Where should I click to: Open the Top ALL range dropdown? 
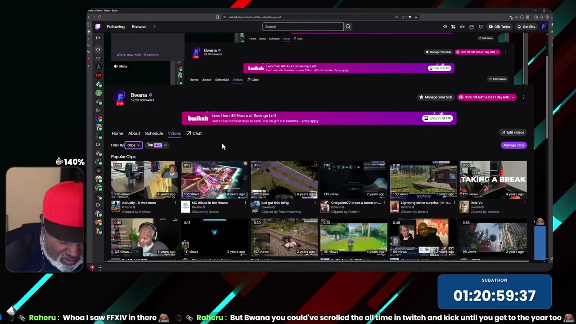(x=157, y=145)
